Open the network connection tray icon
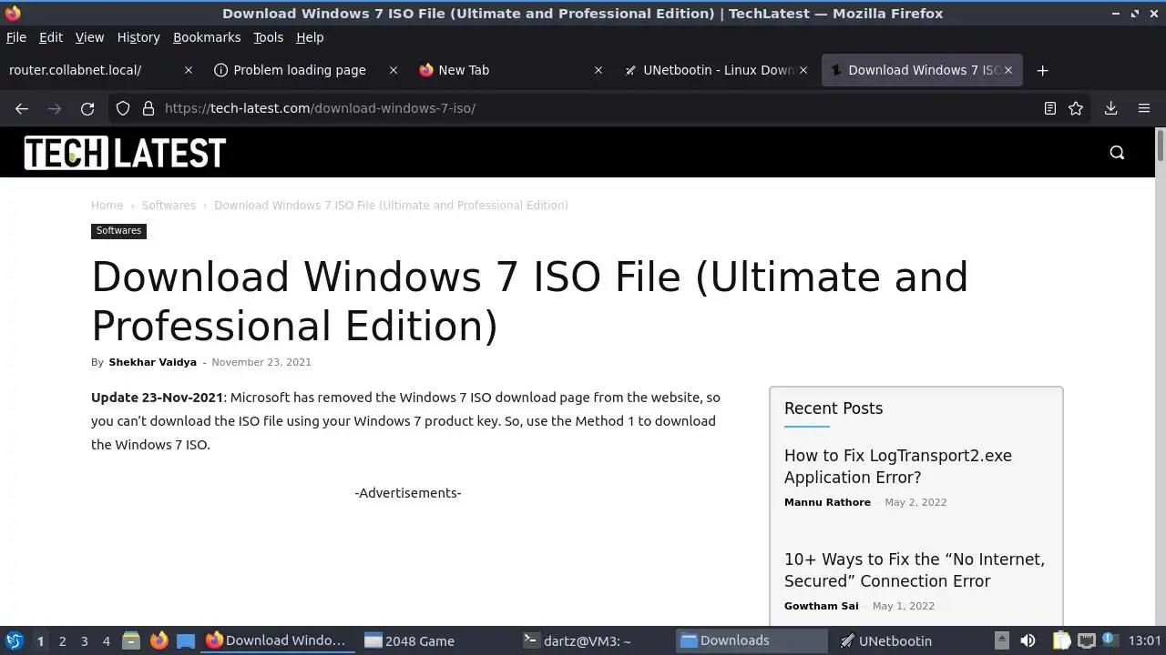1166x655 pixels. (x=1086, y=640)
